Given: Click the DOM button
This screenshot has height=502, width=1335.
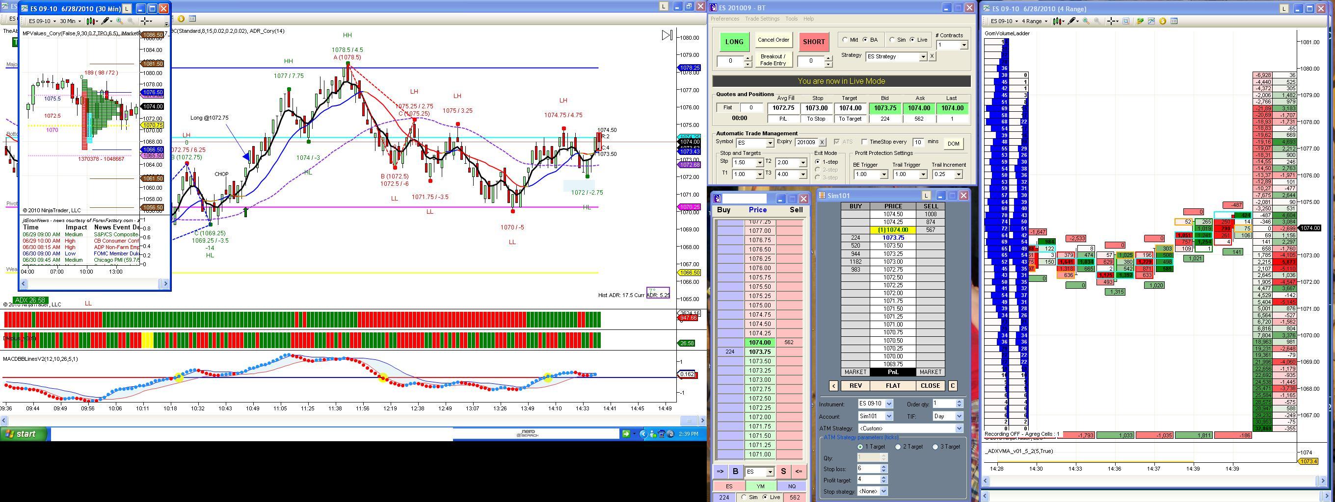Looking at the screenshot, I should (954, 143).
